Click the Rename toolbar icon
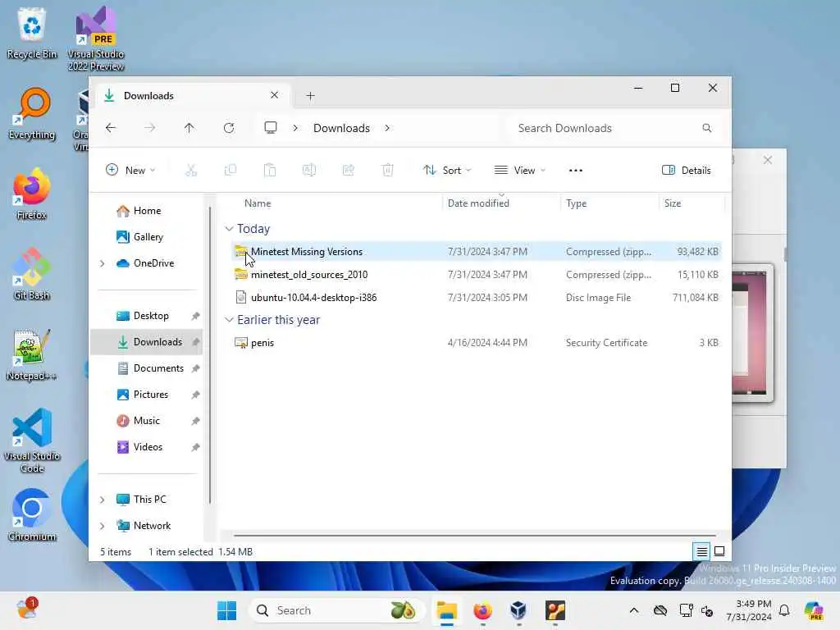The width and height of the screenshot is (840, 630). [309, 171]
